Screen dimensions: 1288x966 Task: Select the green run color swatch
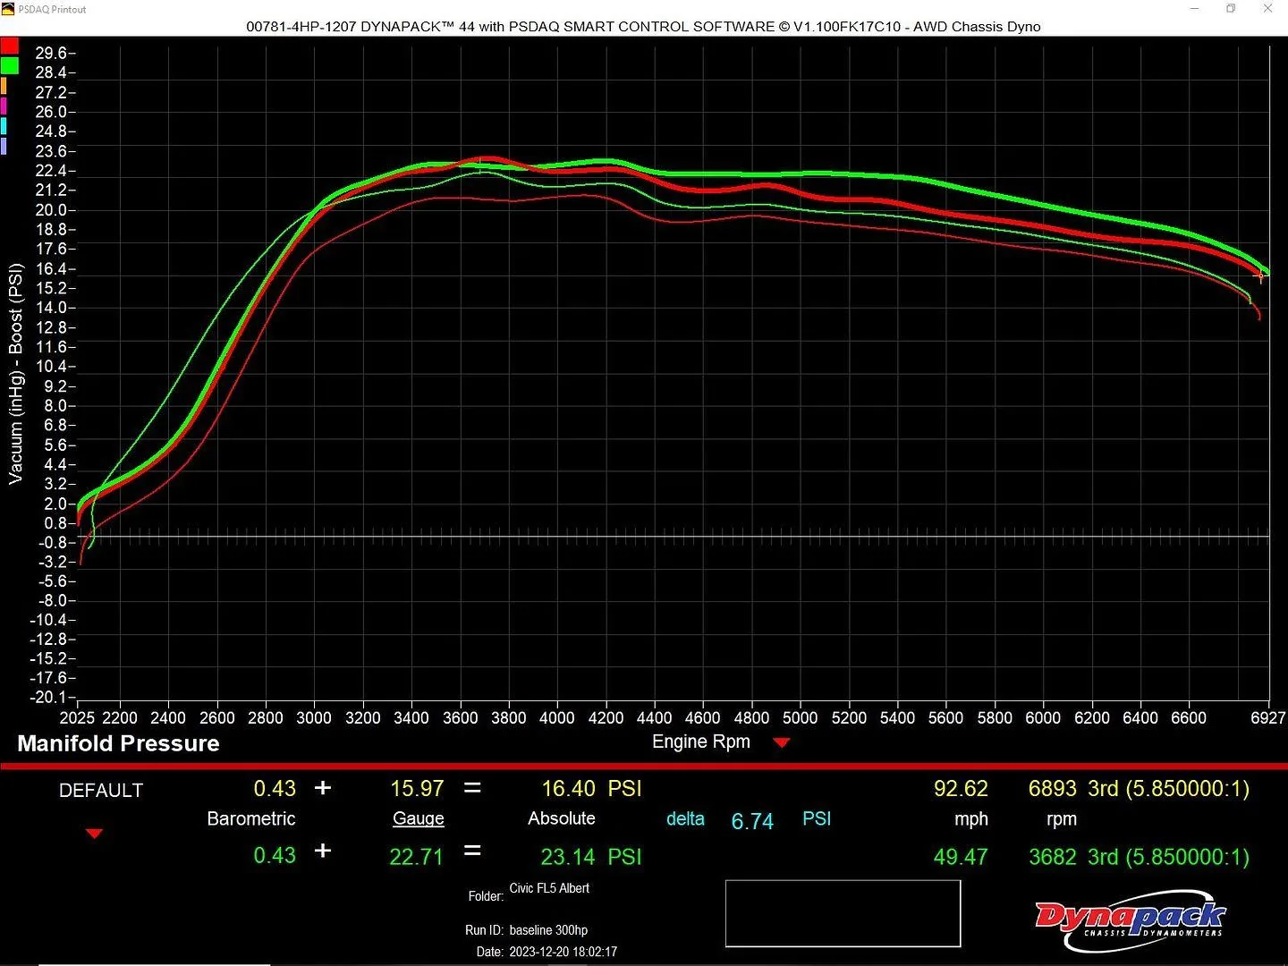(x=9, y=65)
